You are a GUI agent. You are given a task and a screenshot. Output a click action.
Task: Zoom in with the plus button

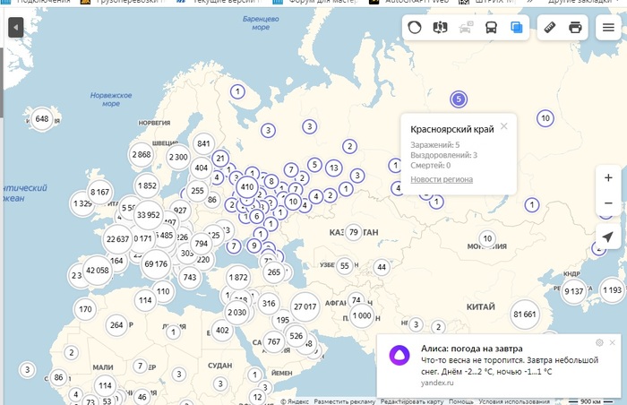[608, 177]
